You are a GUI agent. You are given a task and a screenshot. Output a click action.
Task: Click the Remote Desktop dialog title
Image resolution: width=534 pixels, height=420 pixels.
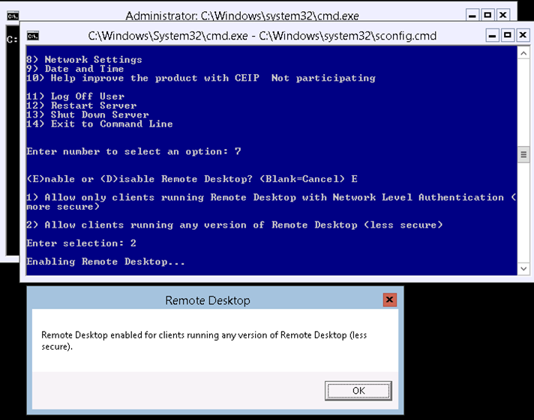click(x=208, y=300)
